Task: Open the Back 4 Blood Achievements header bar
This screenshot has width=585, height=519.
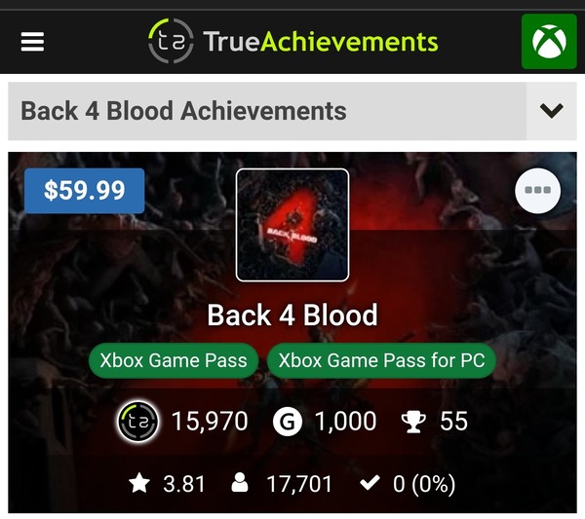Action: [x=267, y=111]
